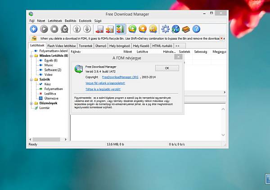Select the Folyamatban filter
The height and width of the screenshot is (190, 270).
tap(54, 89)
